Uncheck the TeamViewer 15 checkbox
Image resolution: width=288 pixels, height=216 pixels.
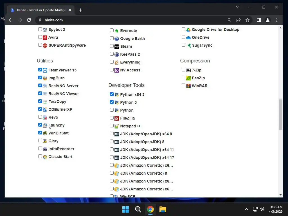tap(40, 70)
